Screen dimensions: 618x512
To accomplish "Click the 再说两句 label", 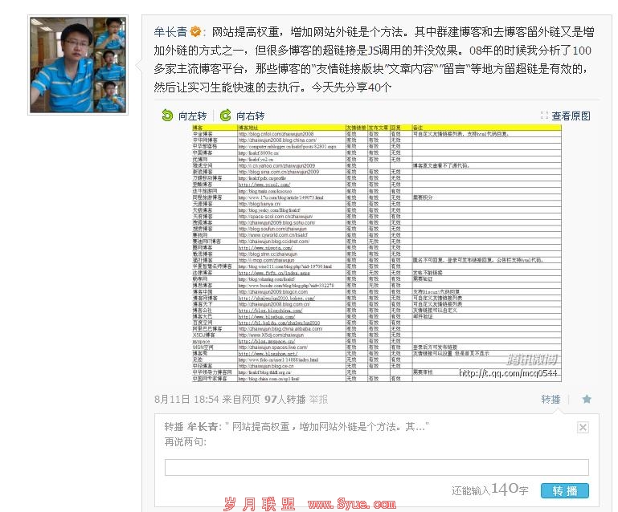I will [x=185, y=442].
